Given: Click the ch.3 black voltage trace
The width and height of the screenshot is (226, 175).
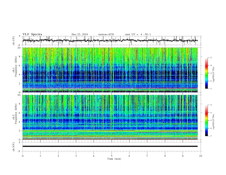Looking at the screenshot, I should click(x=110, y=146).
